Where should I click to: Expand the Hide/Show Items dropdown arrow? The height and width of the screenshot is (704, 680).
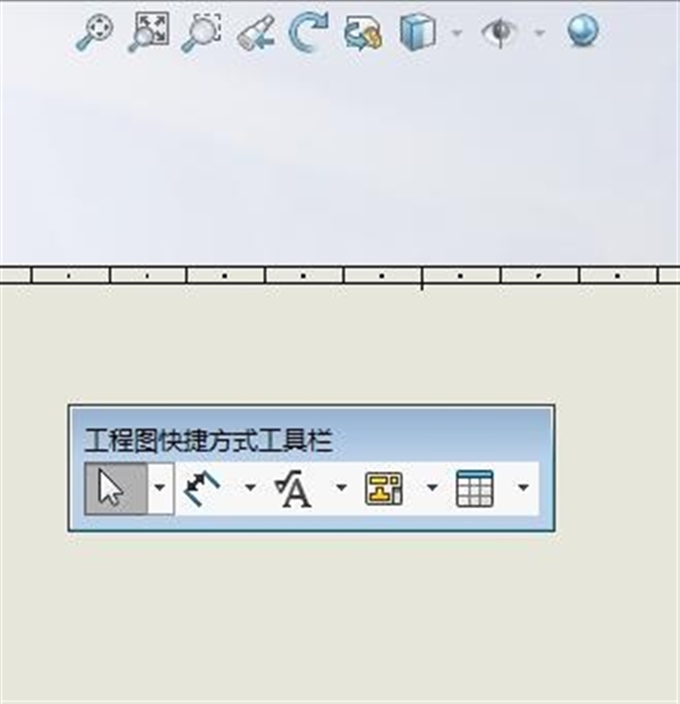pyautogui.click(x=539, y=33)
